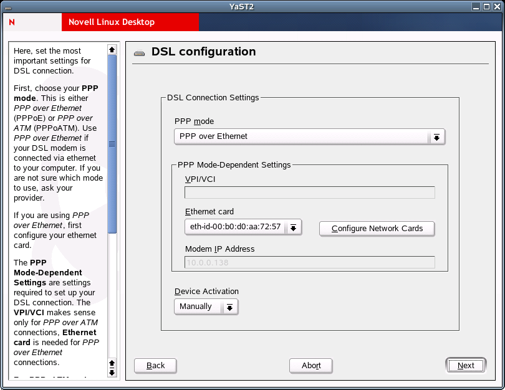
Task: Click the Modem IP Address label
Action: [219, 249]
